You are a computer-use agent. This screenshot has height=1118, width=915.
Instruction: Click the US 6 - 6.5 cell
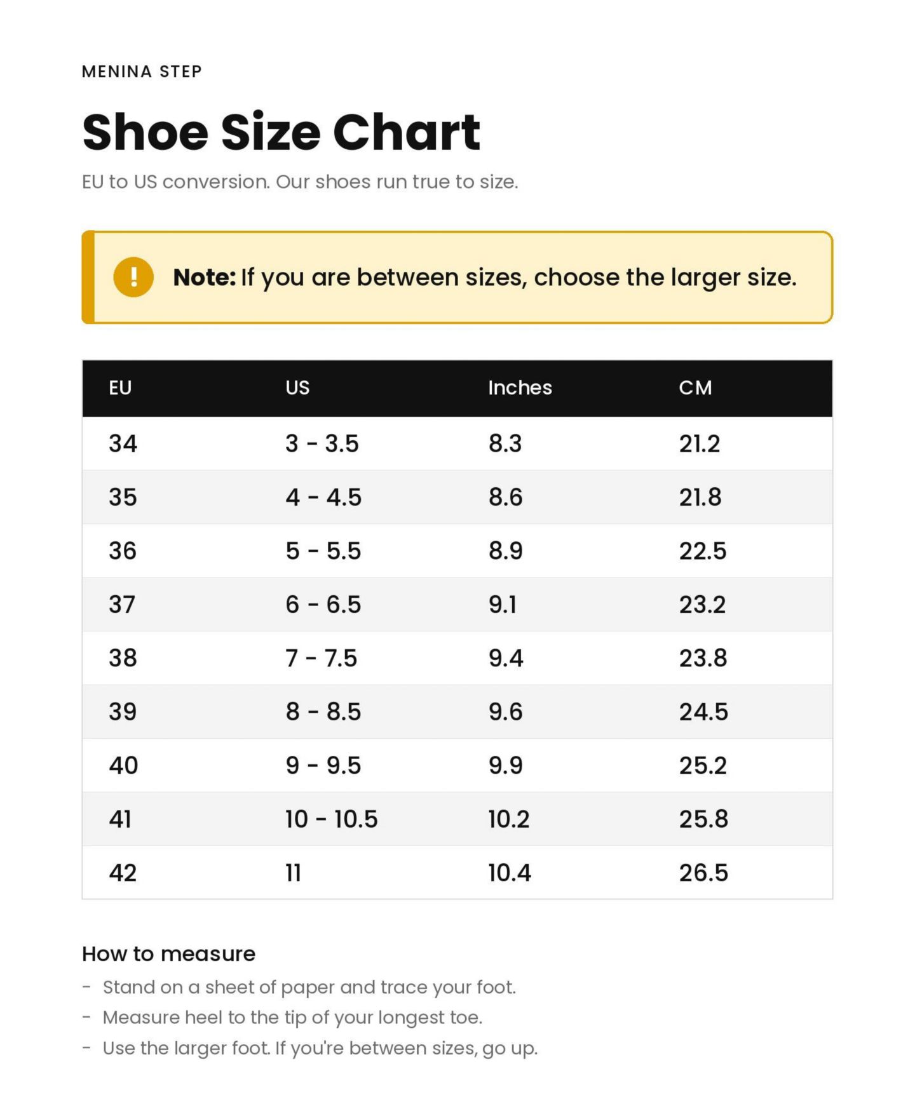[x=323, y=604]
